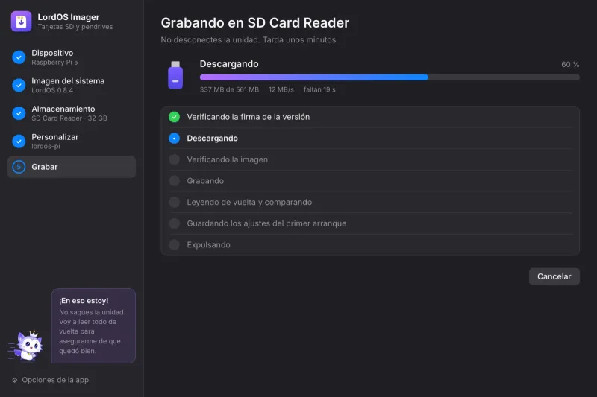Click the green check for Verificando la firma
Screen dimensions: 597x397
click(175, 117)
